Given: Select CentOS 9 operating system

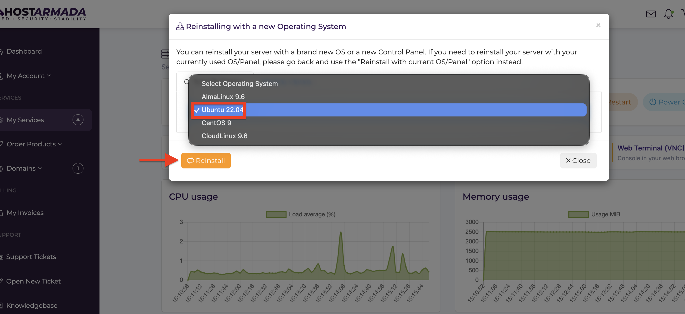Looking at the screenshot, I should click(389, 123).
